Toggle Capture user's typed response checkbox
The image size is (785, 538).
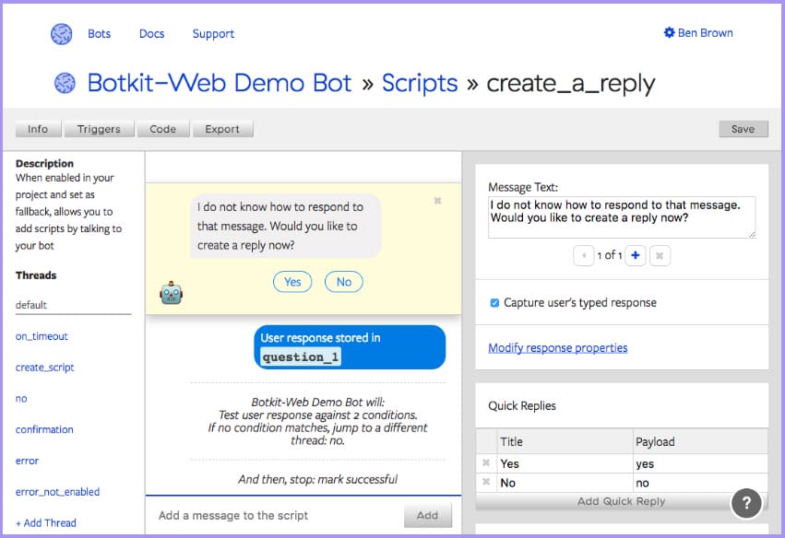[x=495, y=303]
